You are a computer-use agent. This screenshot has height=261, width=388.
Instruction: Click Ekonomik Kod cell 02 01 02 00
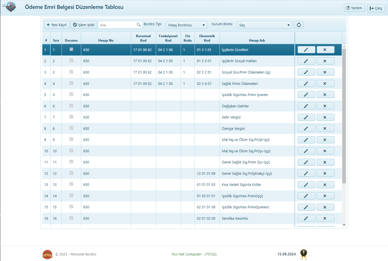tap(207, 218)
